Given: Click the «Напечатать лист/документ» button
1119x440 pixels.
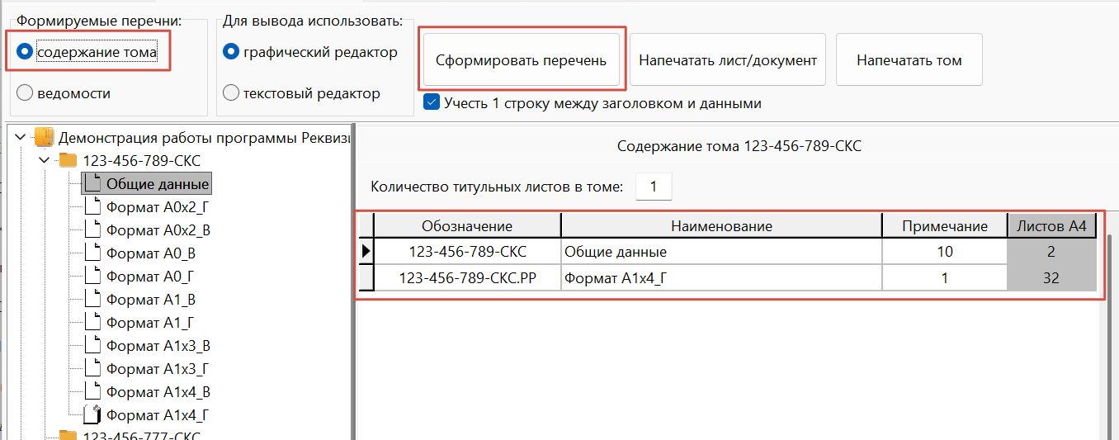Looking at the screenshot, I should 728,59.
